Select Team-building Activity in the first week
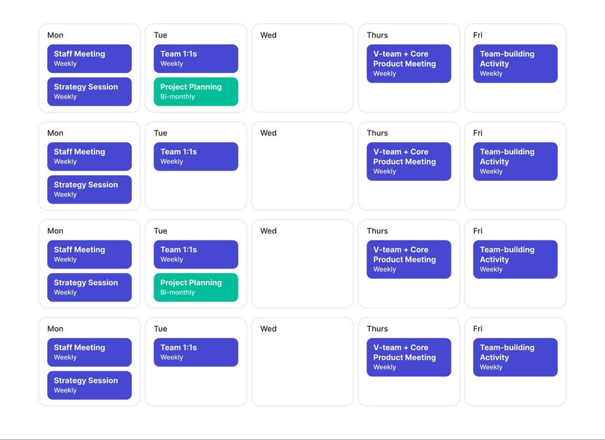605x440 pixels. pos(515,64)
